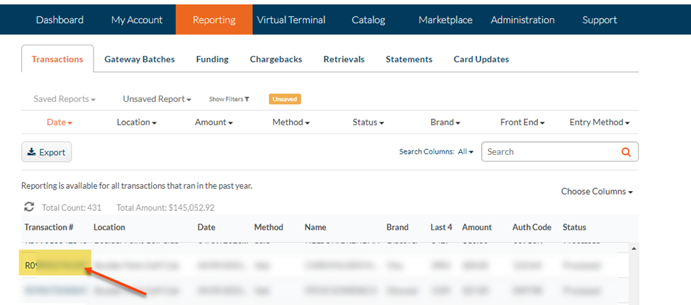Click the highlighted transaction number link
Viewport: 691px width, 305px height.
(55, 266)
